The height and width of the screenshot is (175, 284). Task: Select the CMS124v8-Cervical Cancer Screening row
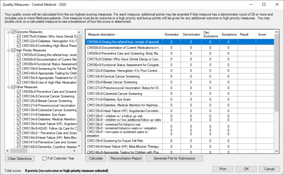pos(124,76)
